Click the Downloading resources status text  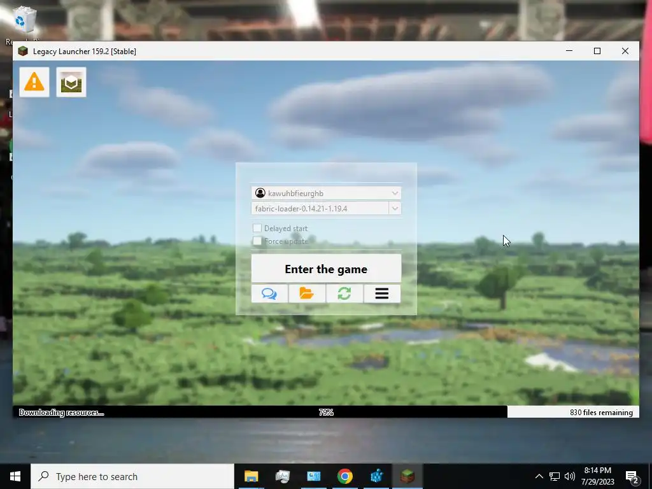pos(62,413)
